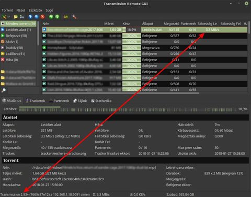Click the completed icon in the 0/337 row
Viewport: 251px width, 197px height.
tap(44, 36)
